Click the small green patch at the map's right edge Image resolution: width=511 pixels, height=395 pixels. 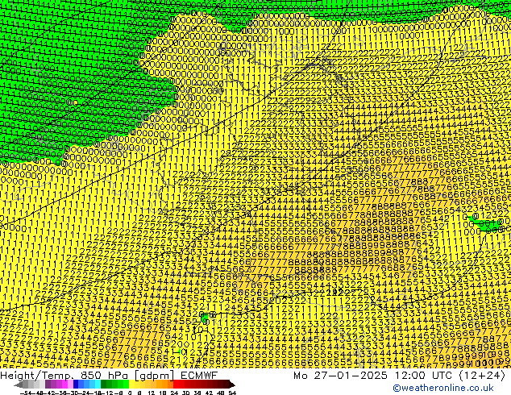[x=486, y=224]
